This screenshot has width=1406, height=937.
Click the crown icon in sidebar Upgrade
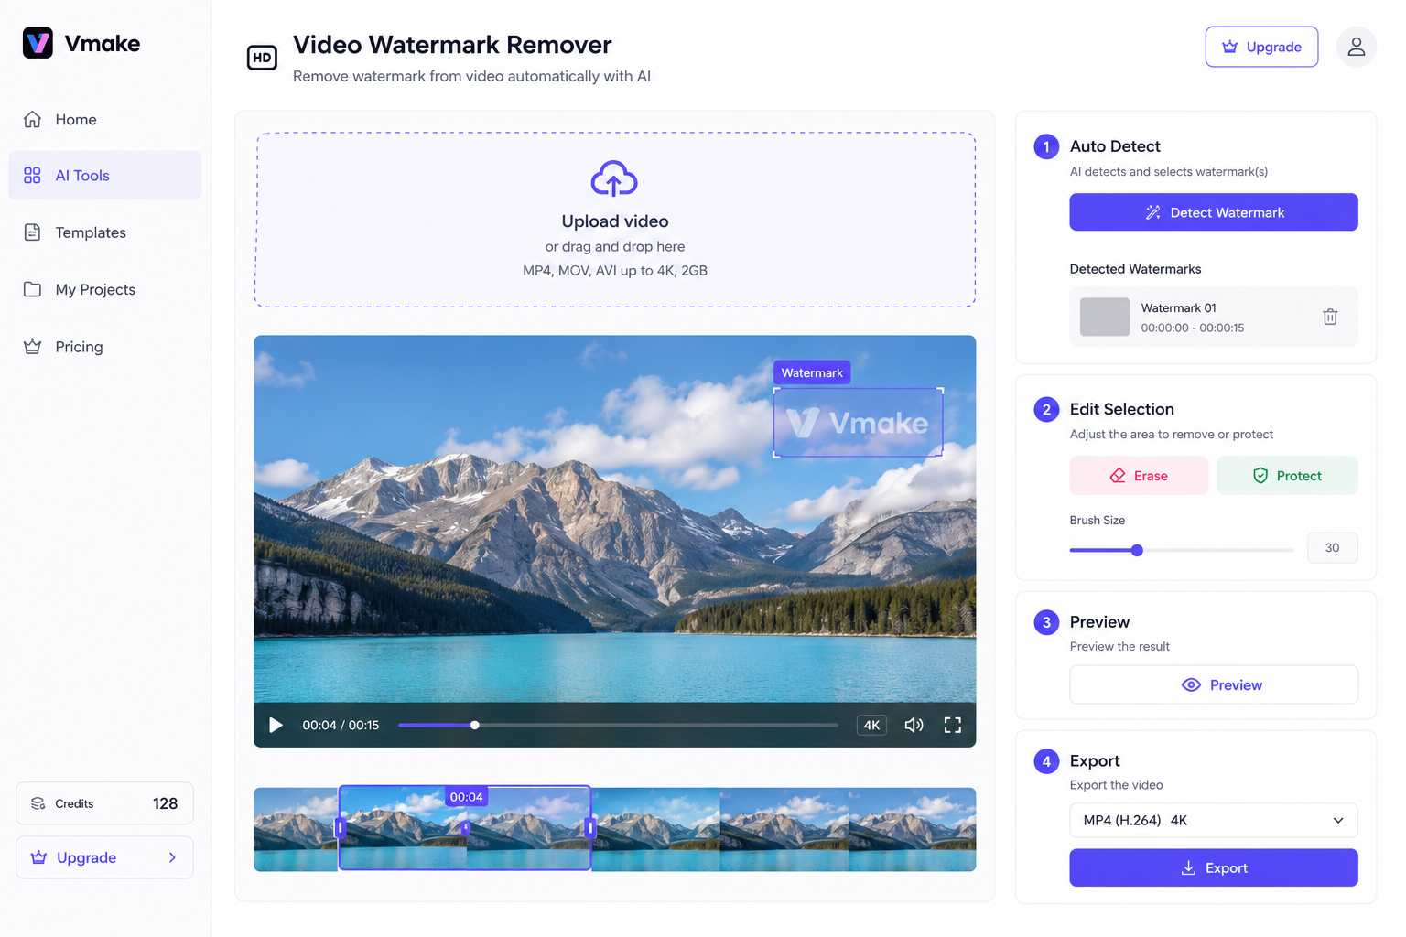tap(38, 857)
